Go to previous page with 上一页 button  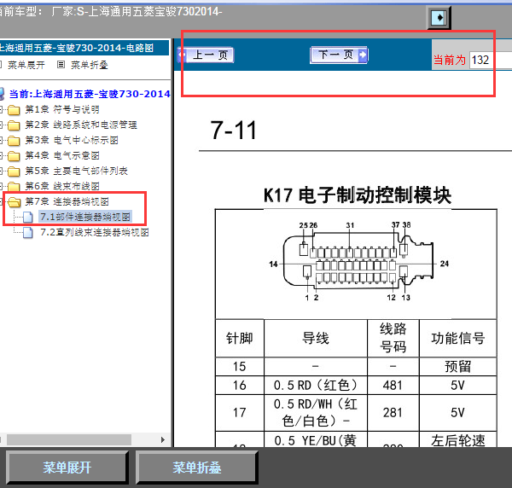(x=206, y=55)
